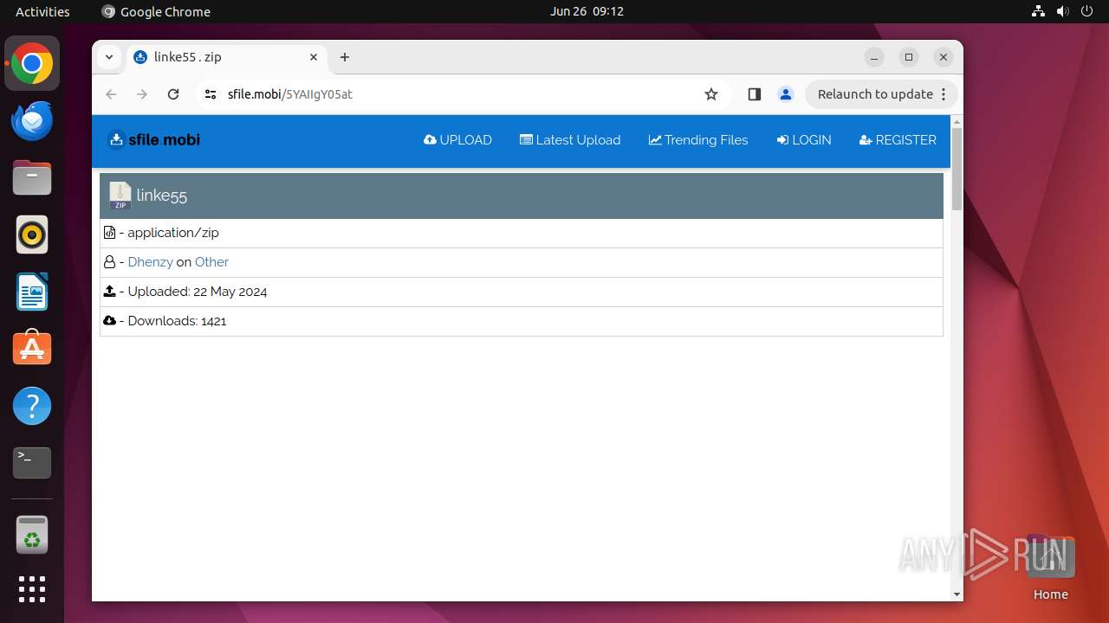The height and width of the screenshot is (623, 1109).
Task: Open the Help icon in the dock
Action: (32, 406)
